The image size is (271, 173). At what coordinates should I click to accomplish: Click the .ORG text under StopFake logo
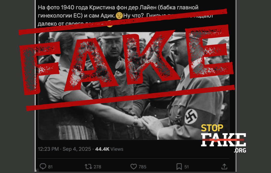[240, 150]
